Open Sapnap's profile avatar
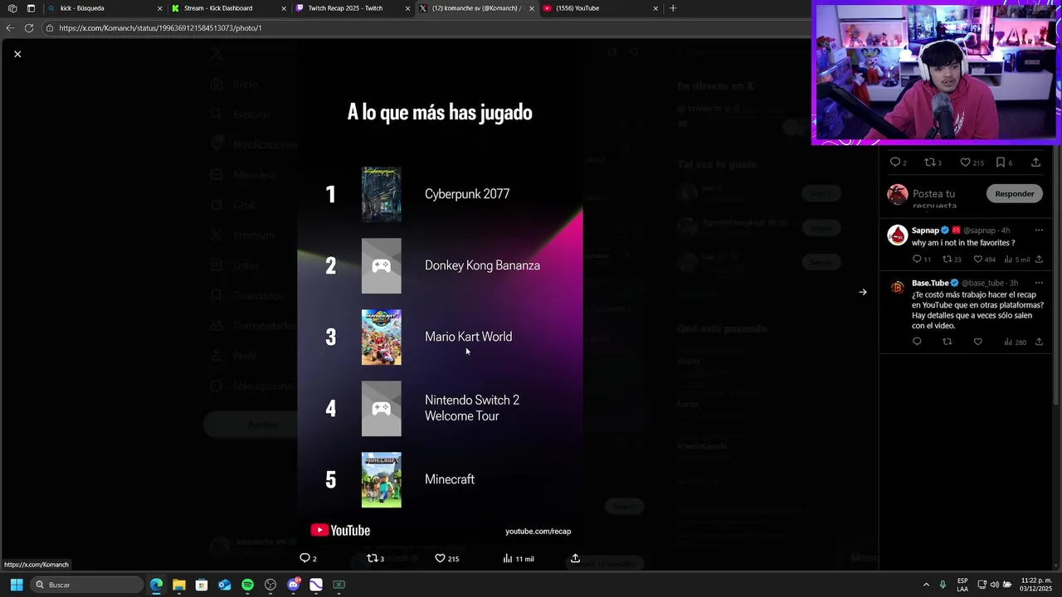The height and width of the screenshot is (597, 1062). (x=897, y=235)
